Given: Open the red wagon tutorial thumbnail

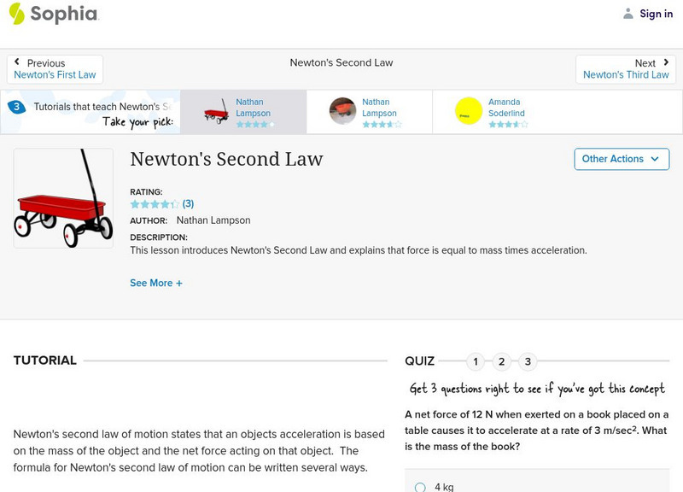Looking at the screenshot, I should (x=216, y=112).
